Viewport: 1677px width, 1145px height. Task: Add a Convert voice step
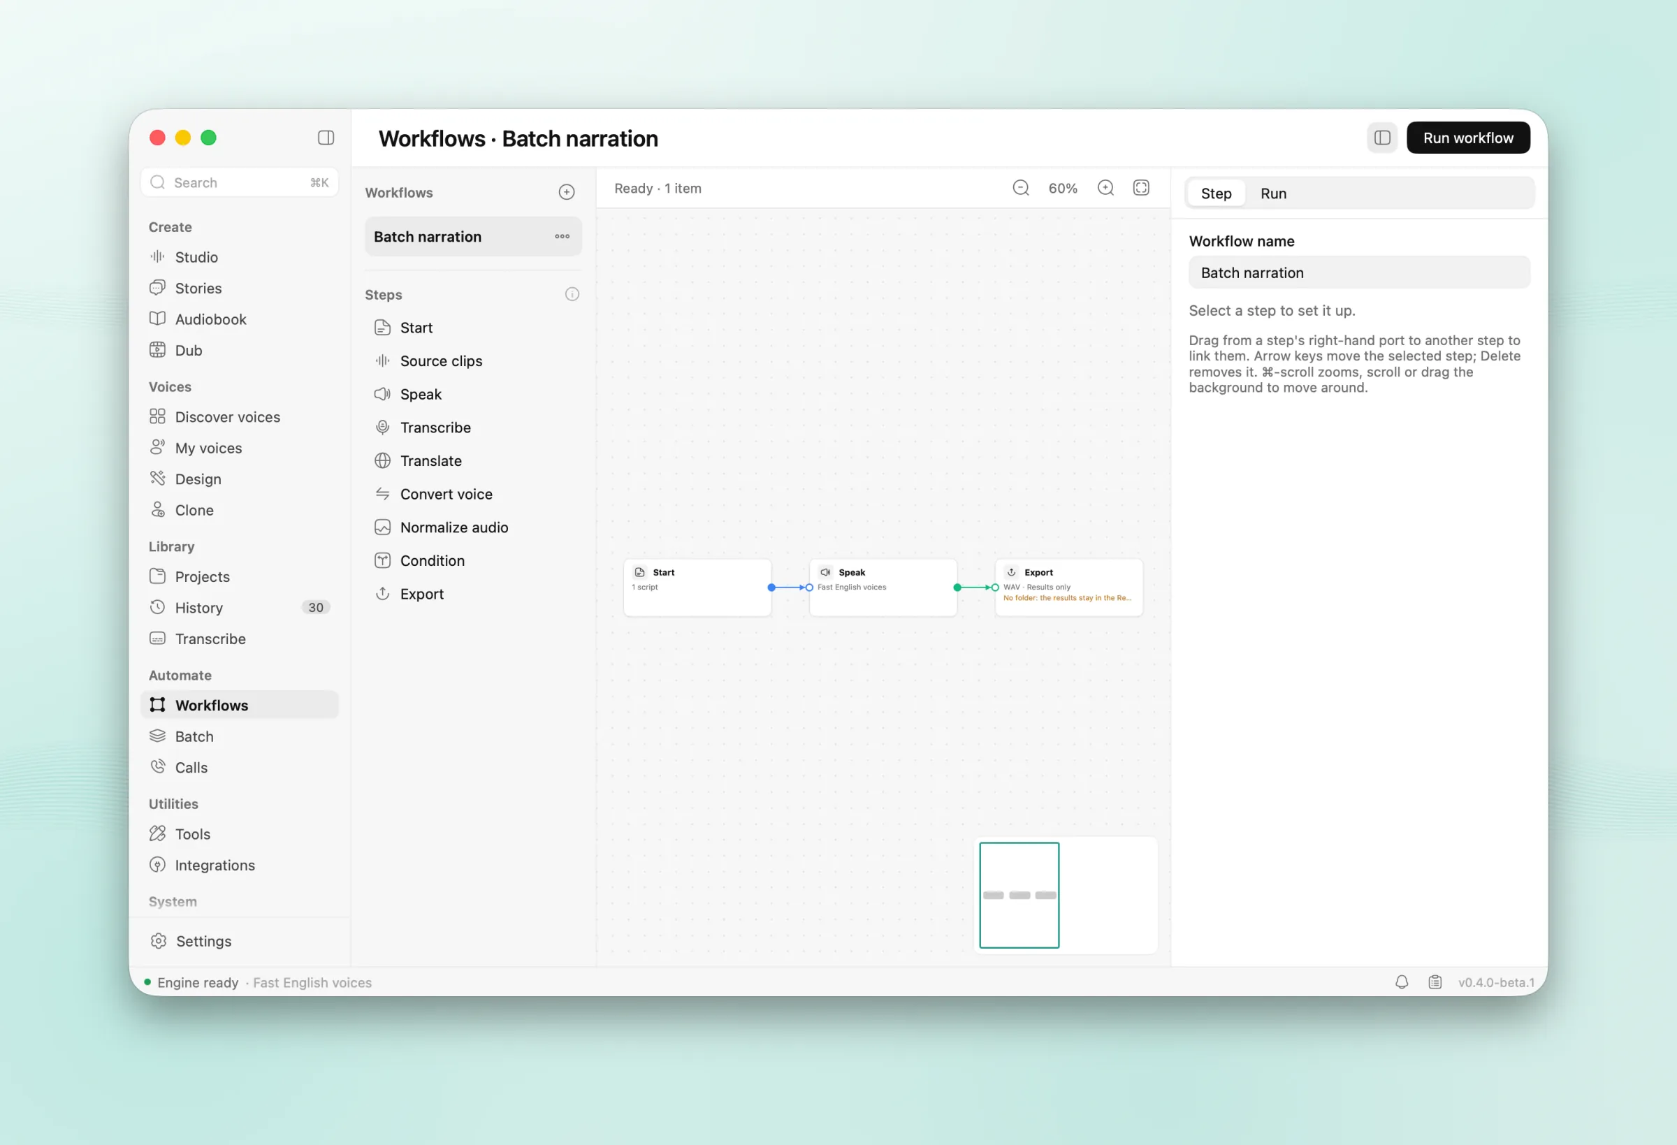473,494
